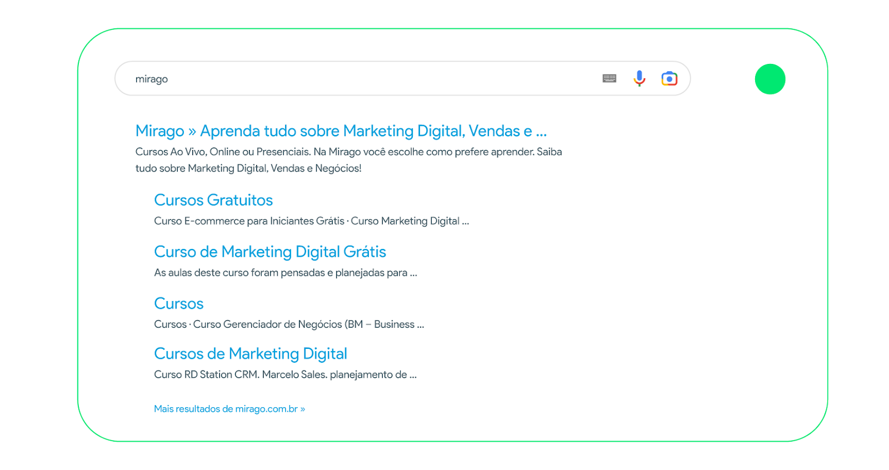Screen dimensions: 889x470
Task: Click text 'Curso Gerenciador de Negócios (BM – Business'
Action: [x=304, y=324]
